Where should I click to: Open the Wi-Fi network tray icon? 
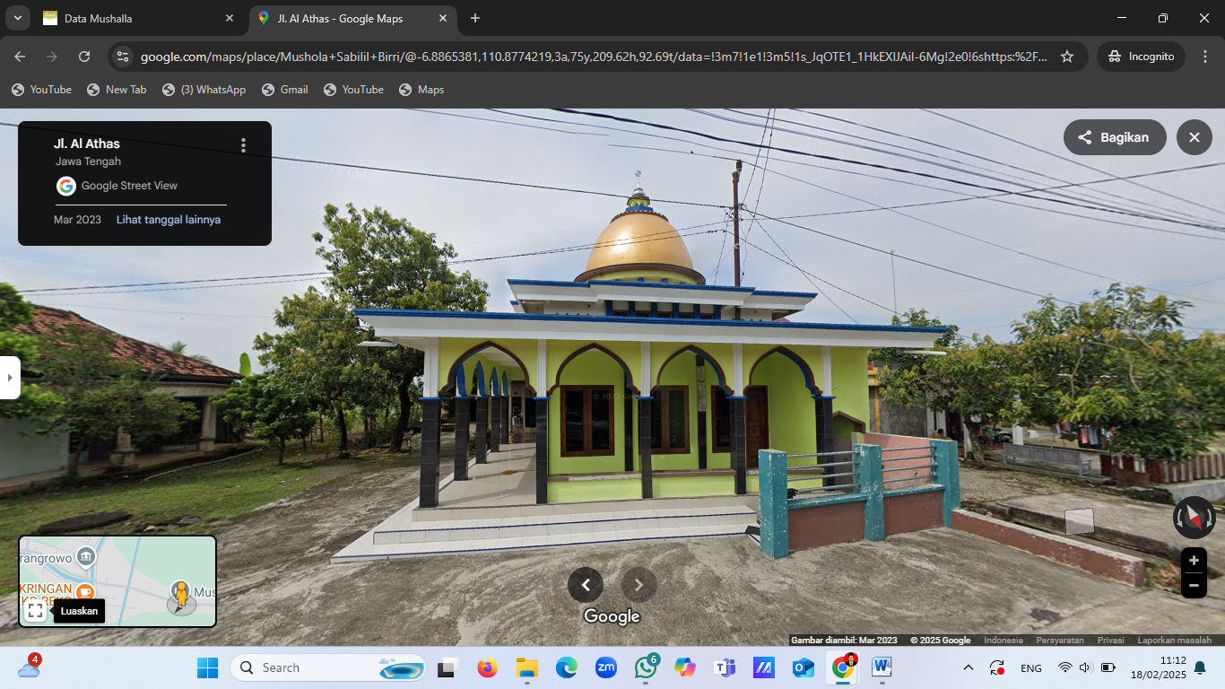(1064, 667)
